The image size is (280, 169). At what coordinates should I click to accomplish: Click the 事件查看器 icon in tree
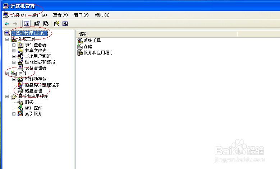pyautogui.click(x=20, y=45)
